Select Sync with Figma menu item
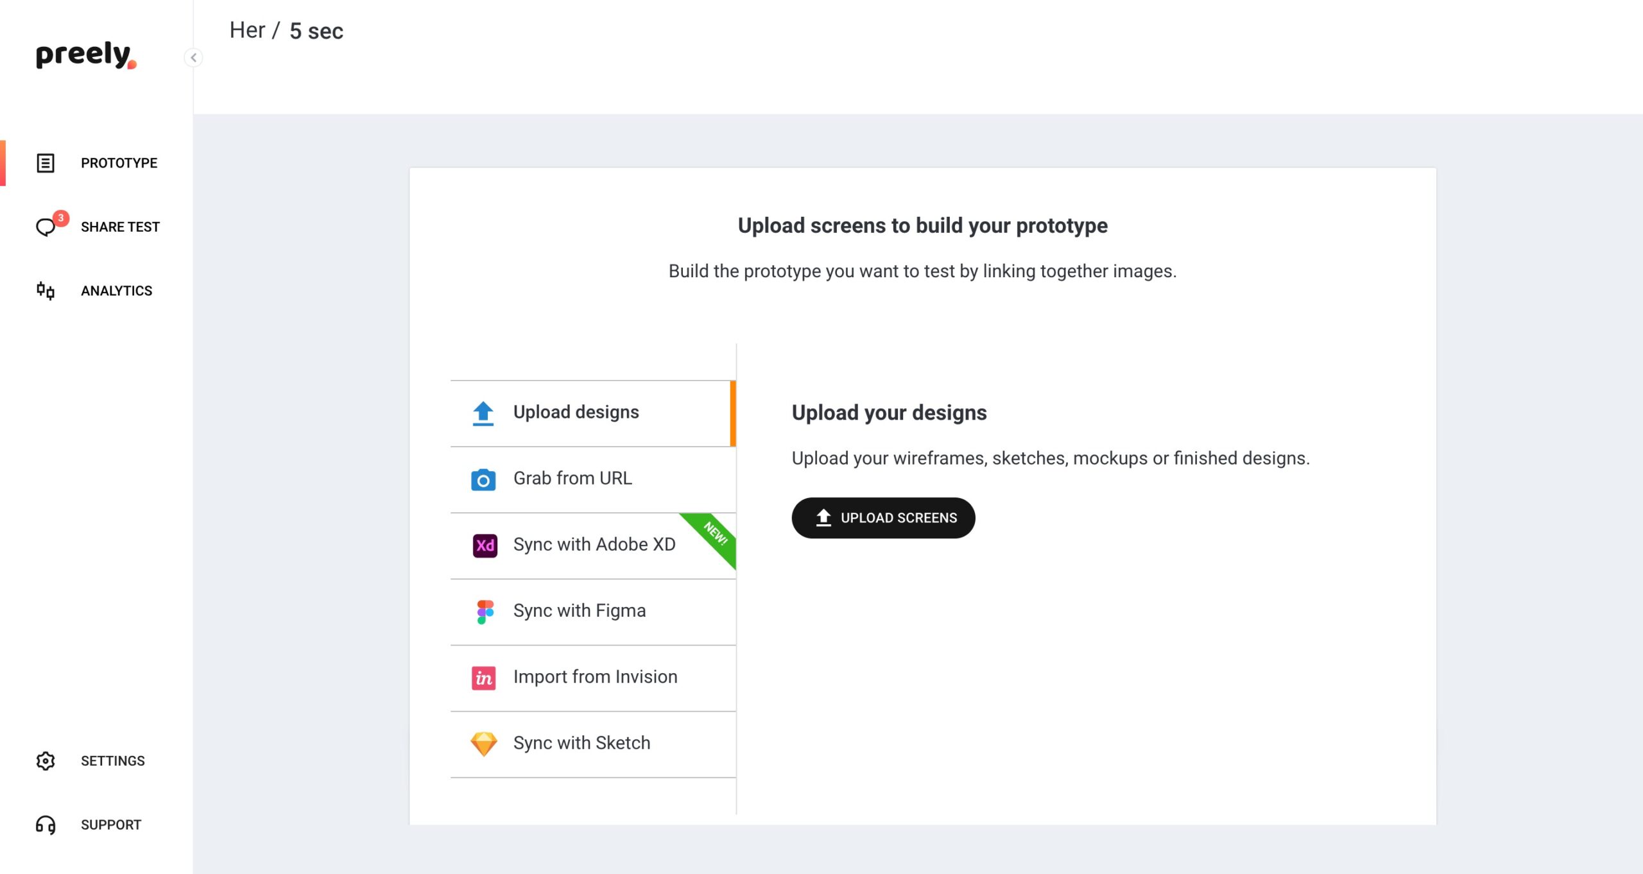Screen dimensions: 1643x874 [593, 611]
